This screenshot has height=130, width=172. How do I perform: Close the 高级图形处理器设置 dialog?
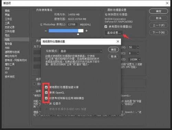pyautogui.click(x=118, y=42)
